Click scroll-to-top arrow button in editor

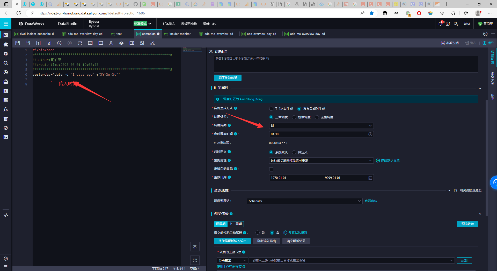click(x=195, y=247)
